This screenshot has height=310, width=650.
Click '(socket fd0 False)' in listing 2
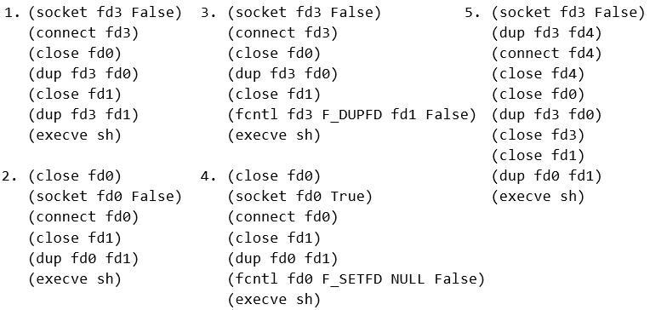point(105,196)
